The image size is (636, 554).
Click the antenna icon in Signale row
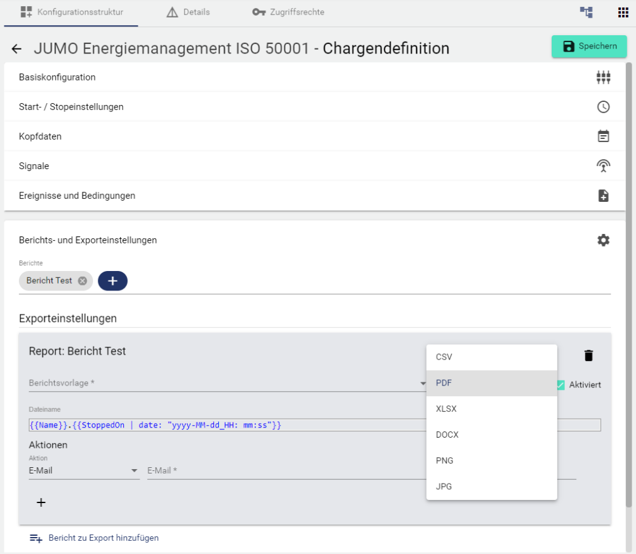[603, 166]
